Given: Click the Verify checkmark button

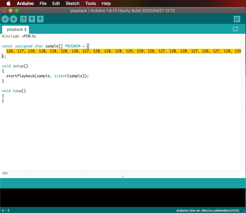Looking at the screenshot, I should 5,19.
